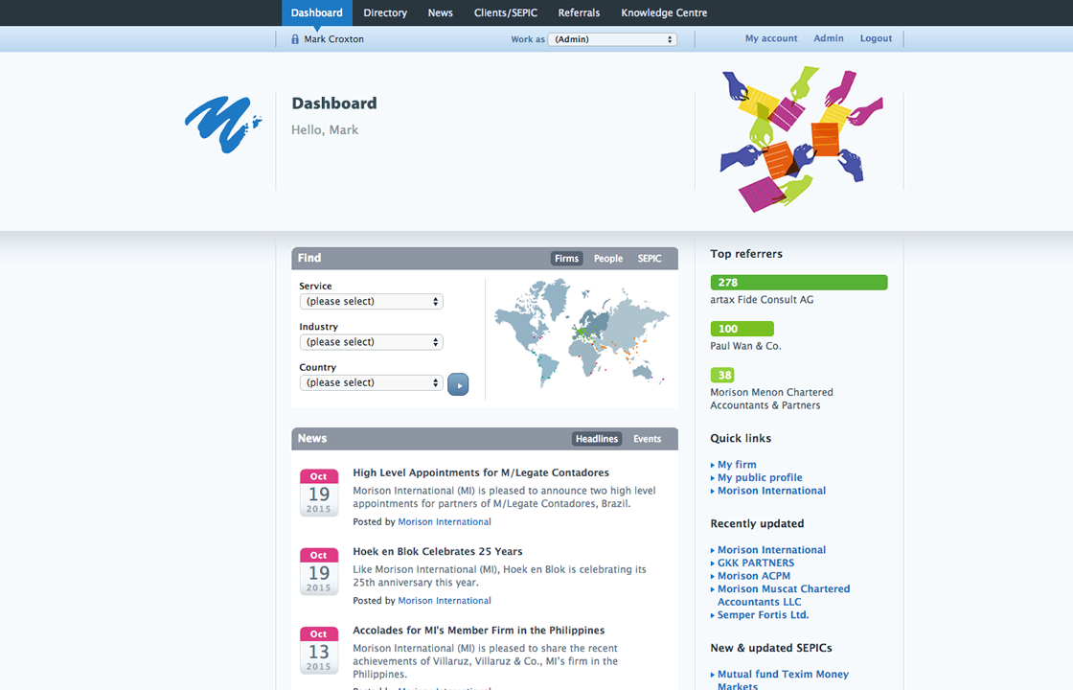This screenshot has width=1073, height=690.
Task: Open the News menu item
Action: tap(440, 13)
